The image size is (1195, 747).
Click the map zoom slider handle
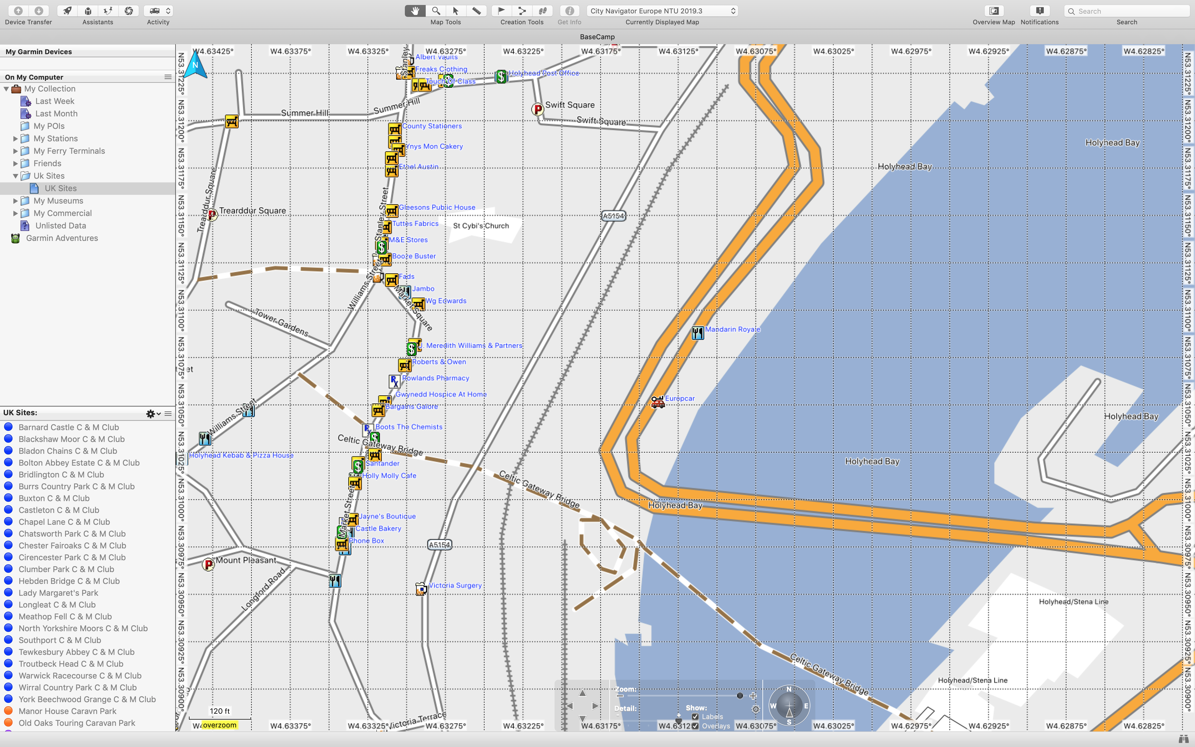tap(740, 696)
